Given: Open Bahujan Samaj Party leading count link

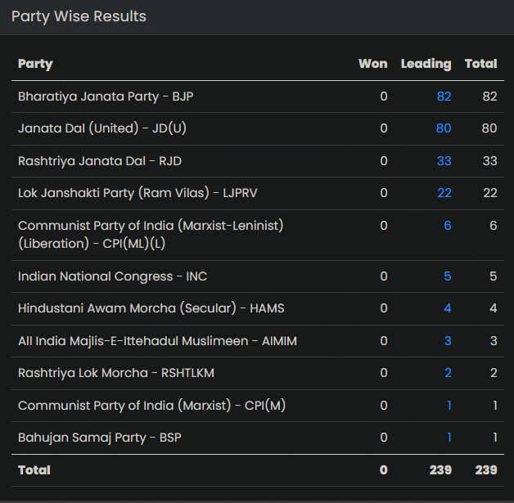Looking at the screenshot, I should (449, 438).
